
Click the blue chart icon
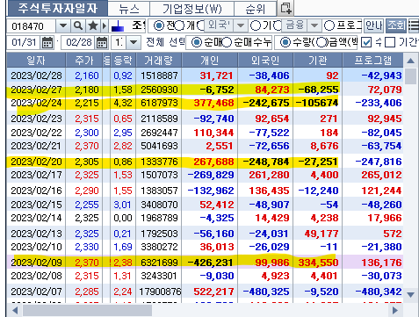tap(118, 26)
